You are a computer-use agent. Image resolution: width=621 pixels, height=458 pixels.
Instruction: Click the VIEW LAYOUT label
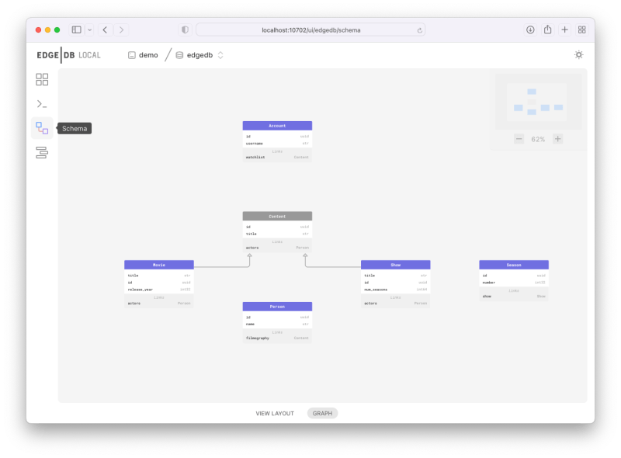click(x=275, y=413)
